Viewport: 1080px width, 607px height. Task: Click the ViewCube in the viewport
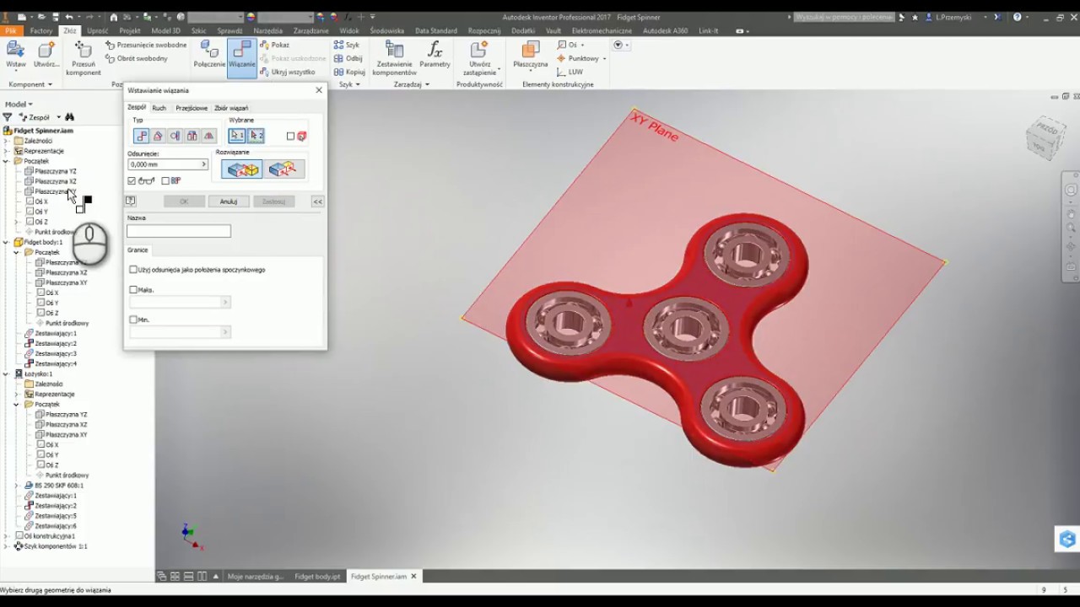pyautogui.click(x=1045, y=137)
